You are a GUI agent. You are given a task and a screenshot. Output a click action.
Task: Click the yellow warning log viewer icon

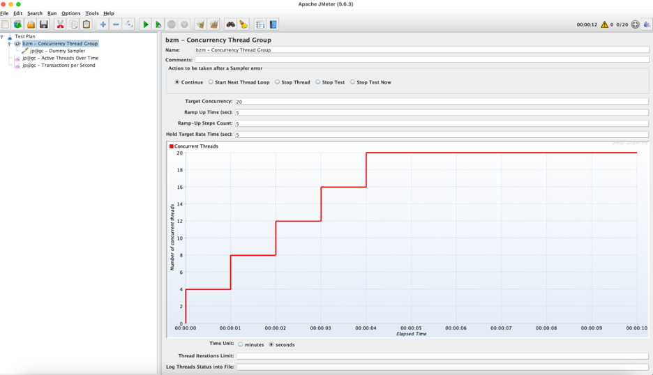coord(604,24)
